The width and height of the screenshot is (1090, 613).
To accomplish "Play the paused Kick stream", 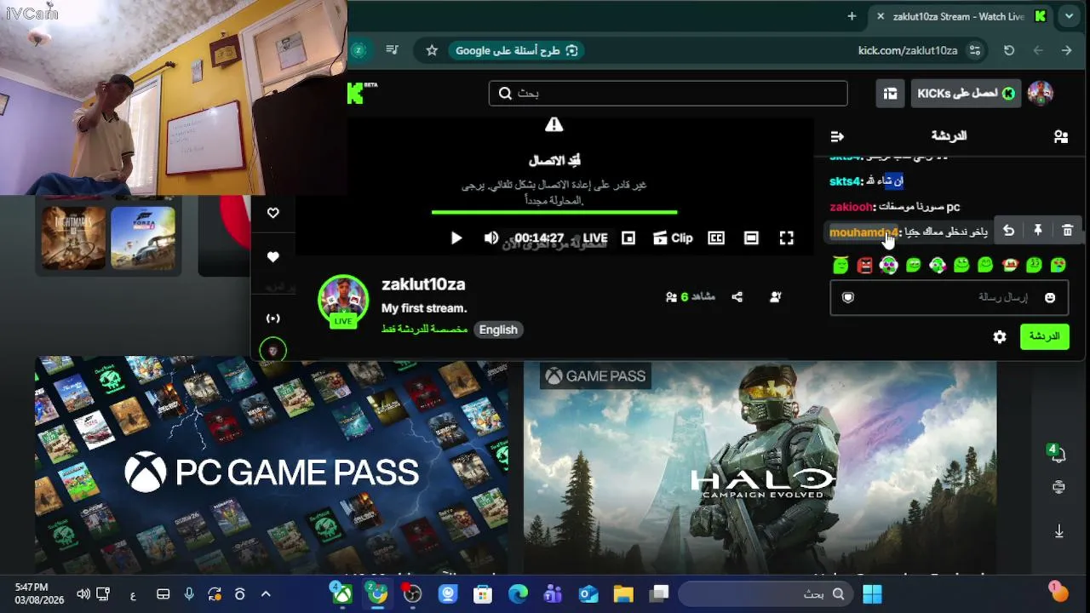I will pos(456,238).
